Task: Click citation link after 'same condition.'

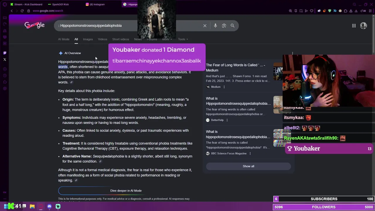Action: (100, 161)
